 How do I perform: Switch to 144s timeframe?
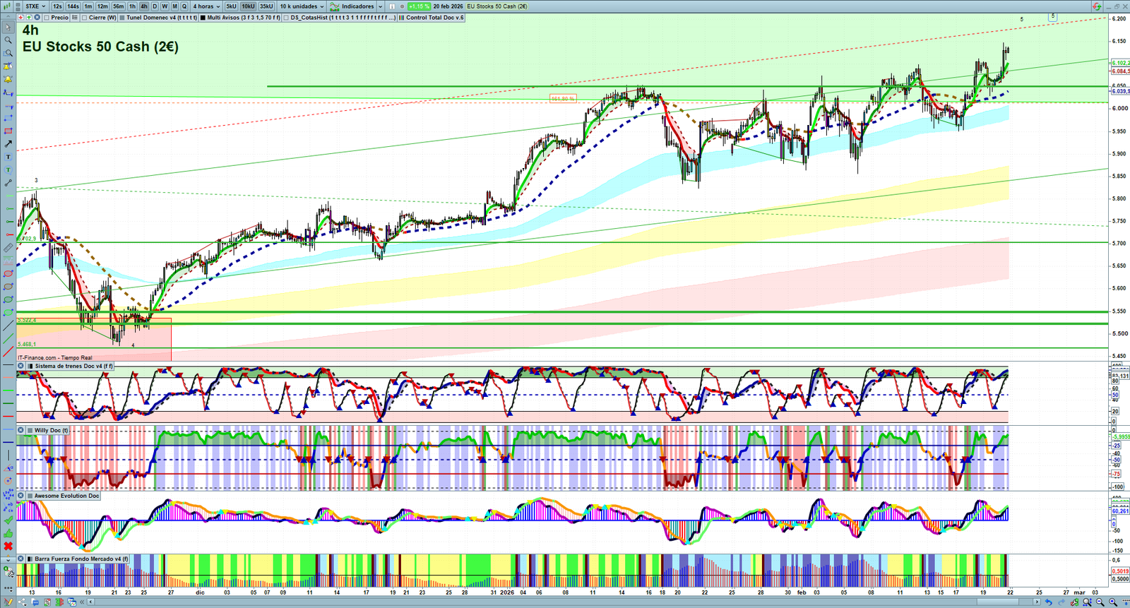coord(73,6)
